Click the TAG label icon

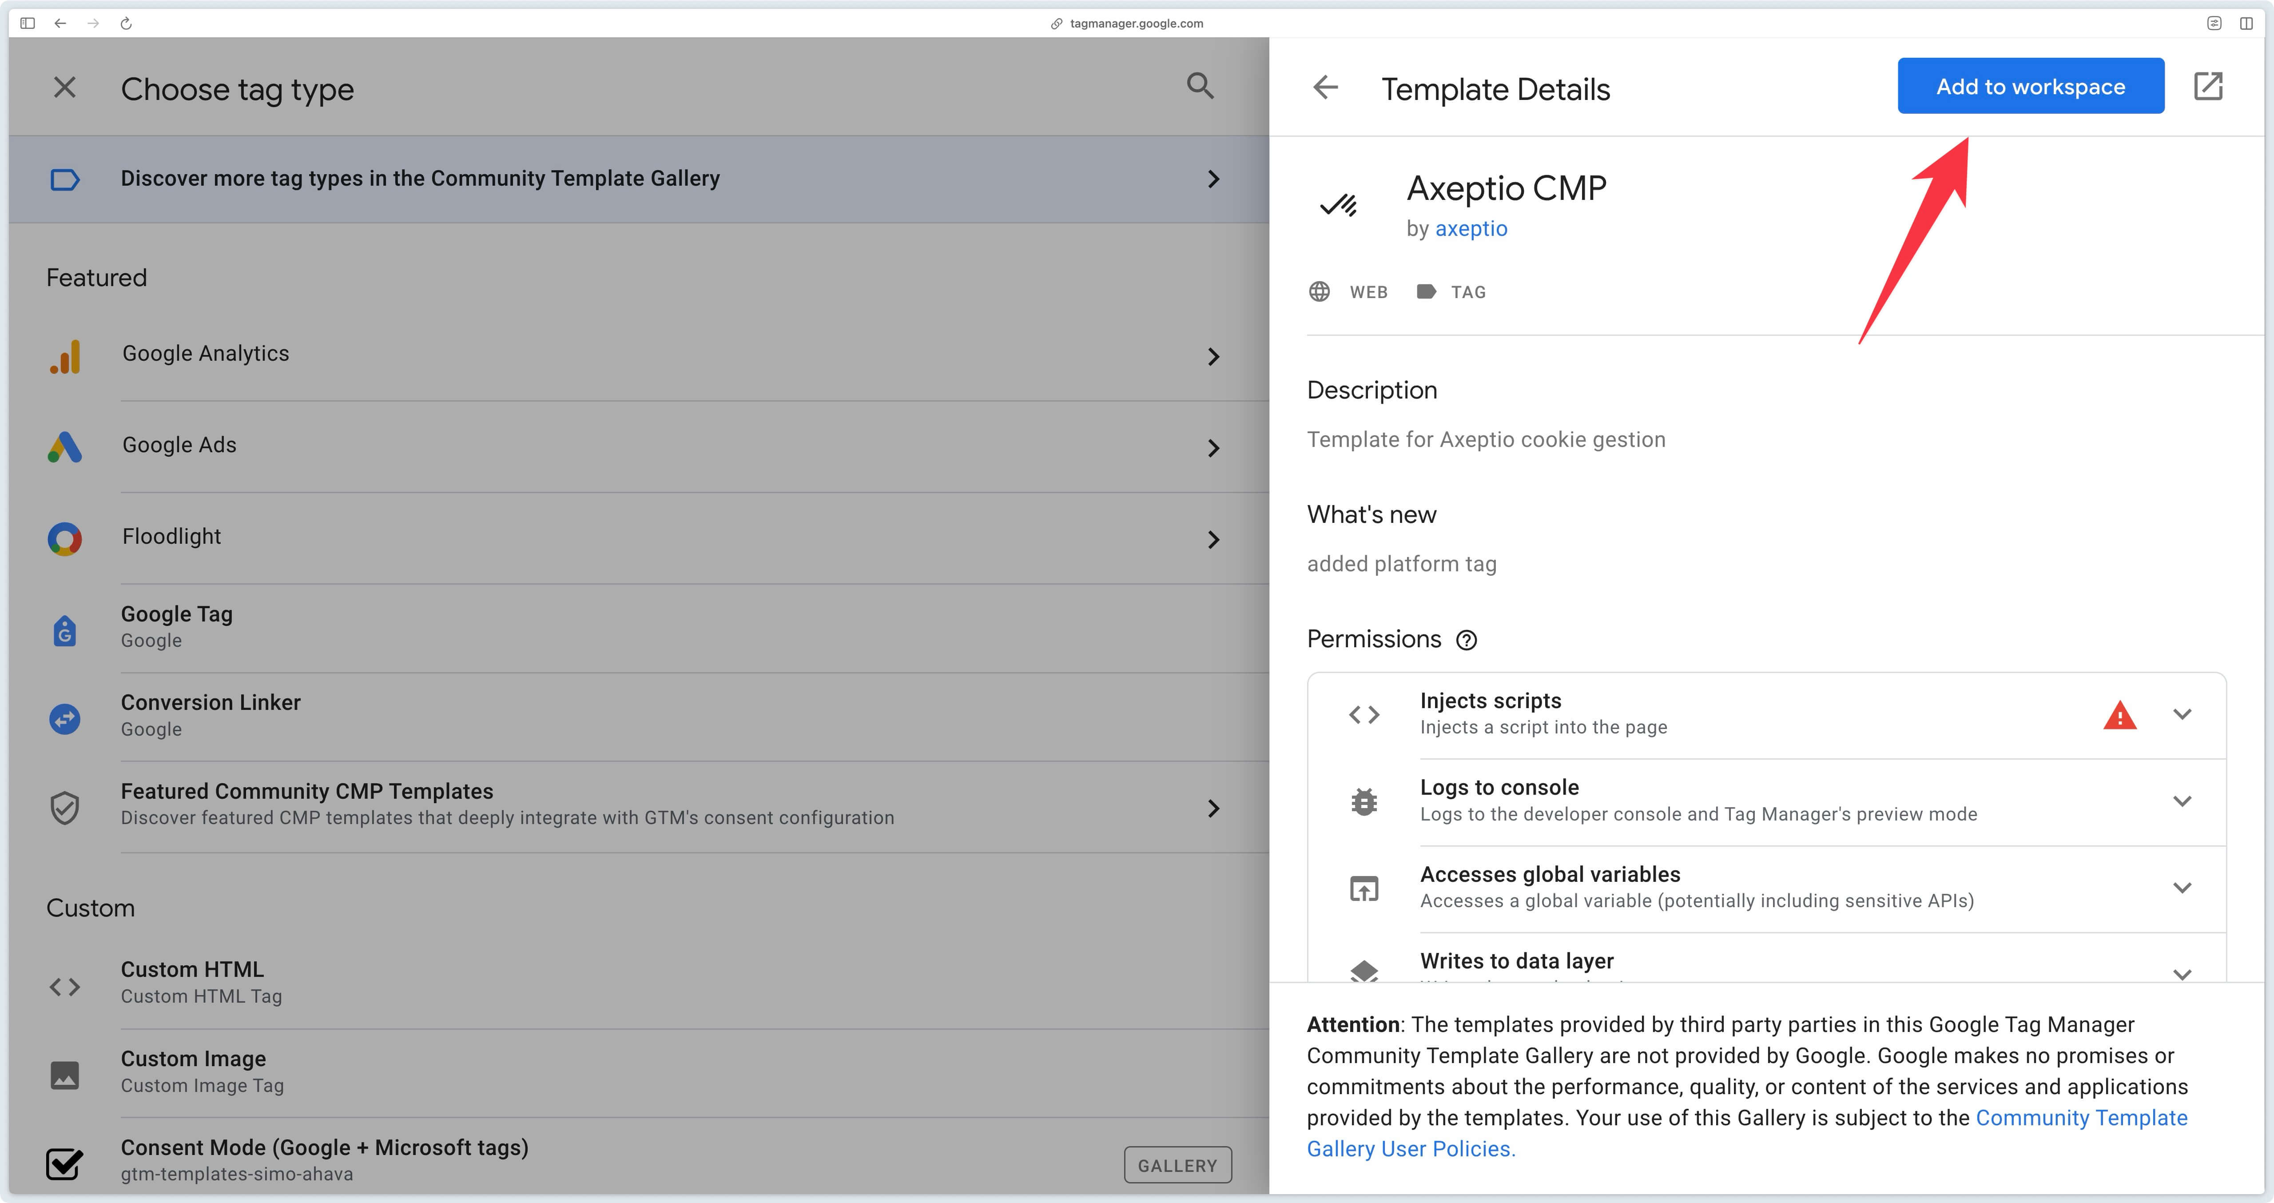pos(1426,291)
